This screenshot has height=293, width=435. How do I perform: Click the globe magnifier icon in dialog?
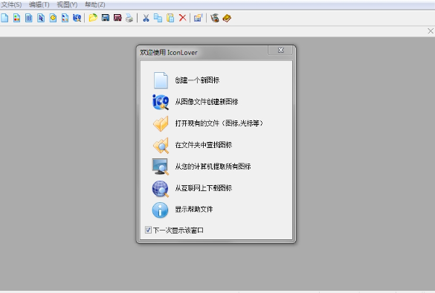(x=161, y=189)
